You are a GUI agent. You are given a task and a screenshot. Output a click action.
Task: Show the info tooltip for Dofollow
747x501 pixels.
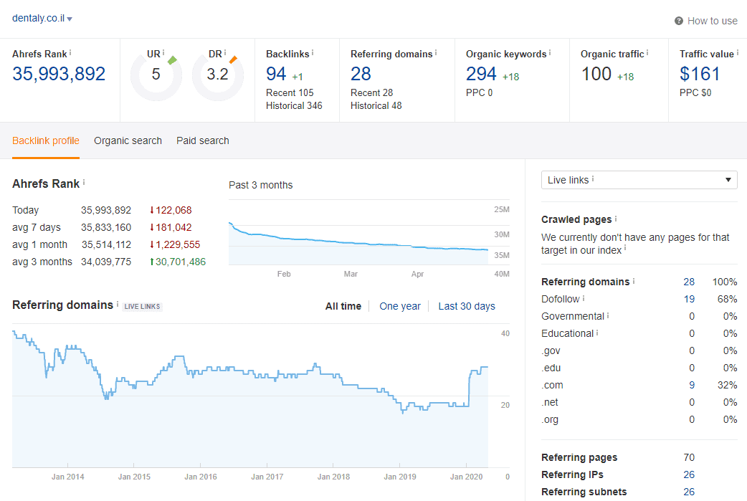point(584,298)
